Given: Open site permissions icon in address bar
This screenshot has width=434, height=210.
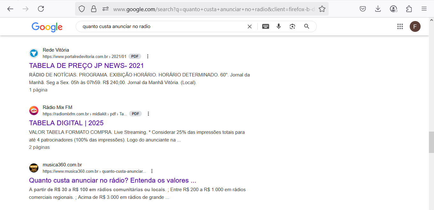Looking at the screenshot, I should point(105,9).
